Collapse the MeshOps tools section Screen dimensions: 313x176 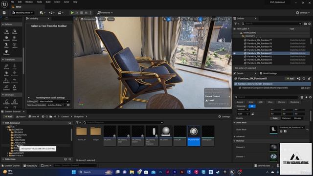[x=3, y=95]
